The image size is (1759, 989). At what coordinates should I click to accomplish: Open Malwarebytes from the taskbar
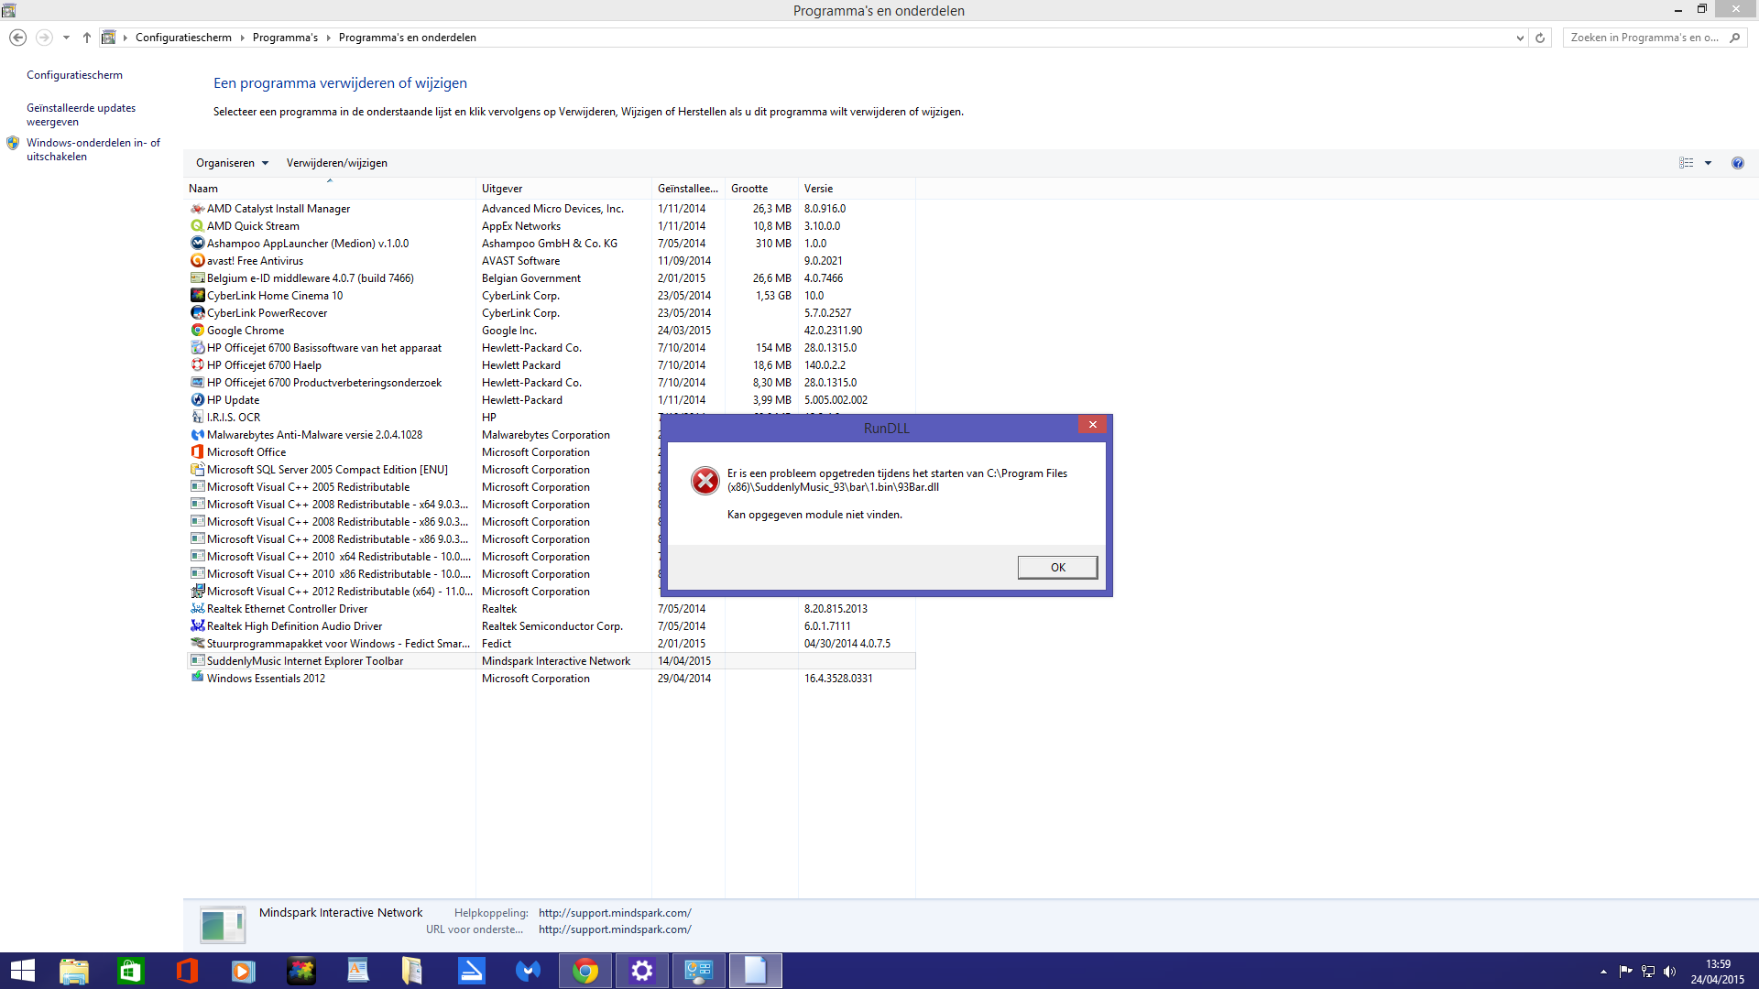529,971
